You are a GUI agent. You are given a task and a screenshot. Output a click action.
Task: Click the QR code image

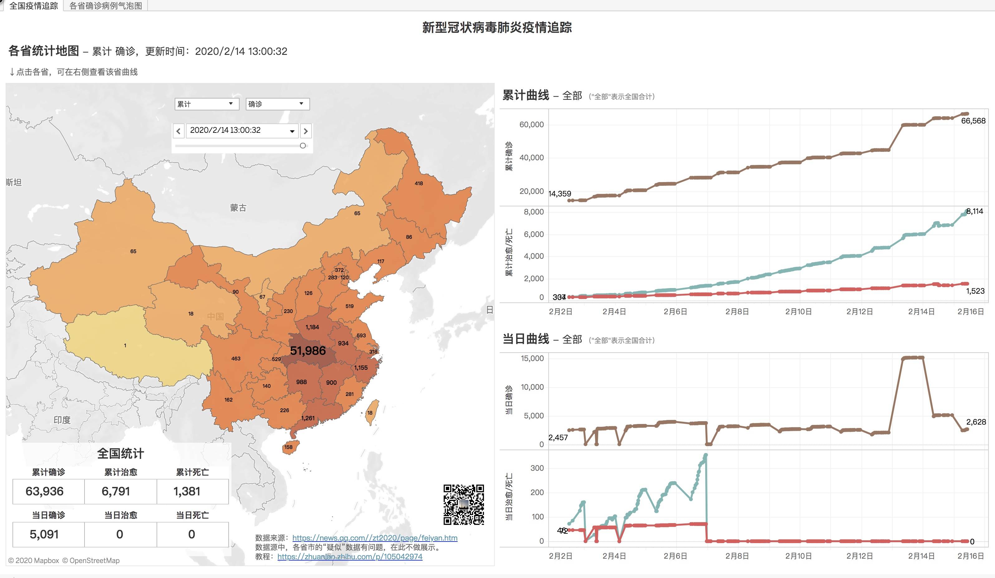pos(464,505)
